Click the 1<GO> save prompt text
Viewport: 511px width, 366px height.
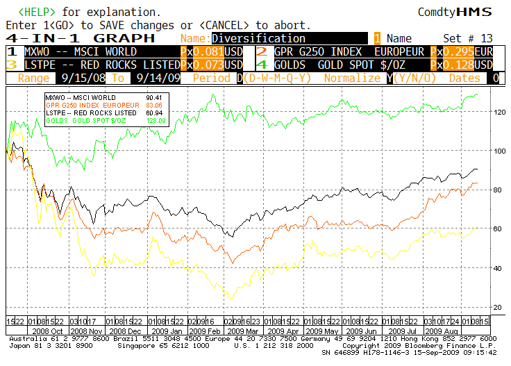pyautogui.click(x=58, y=25)
